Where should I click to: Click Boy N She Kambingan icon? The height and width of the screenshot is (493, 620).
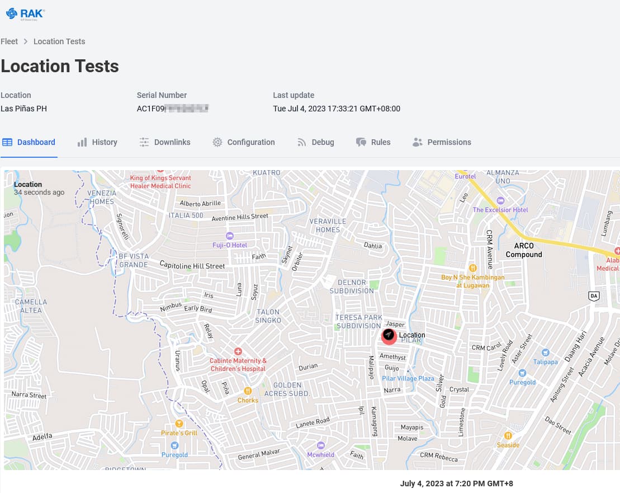[x=472, y=267]
